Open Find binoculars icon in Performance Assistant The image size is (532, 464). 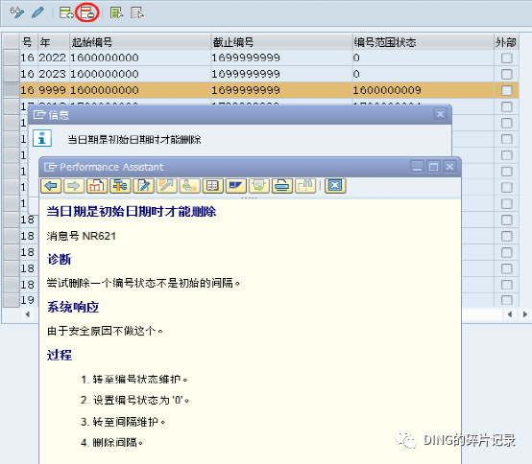click(305, 186)
